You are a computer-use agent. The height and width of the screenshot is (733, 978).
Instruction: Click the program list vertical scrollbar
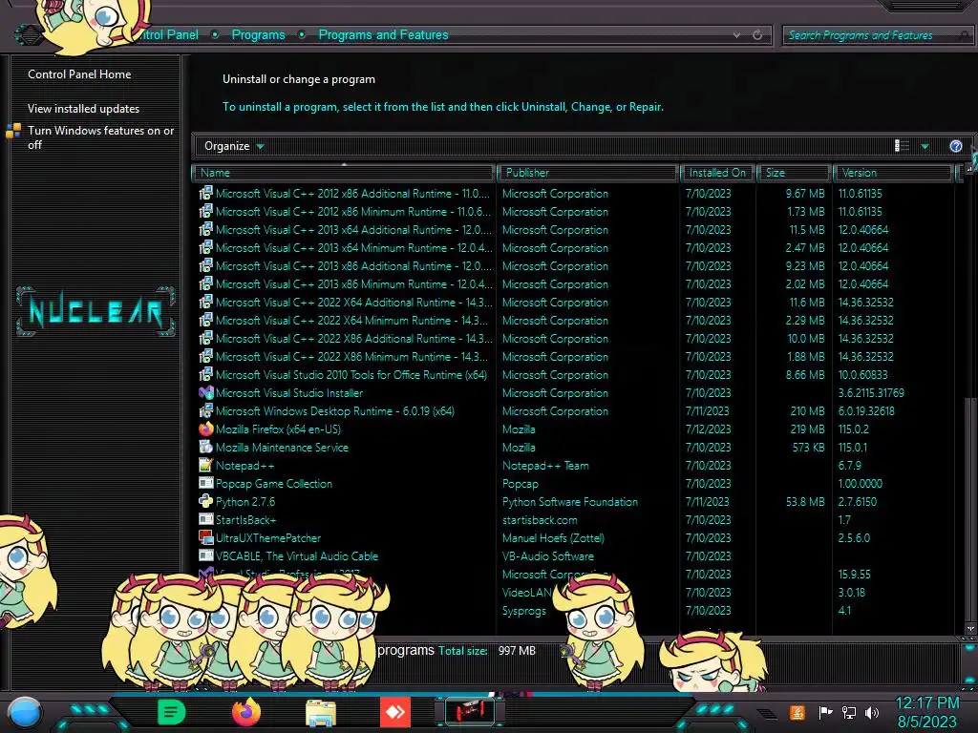click(969, 509)
